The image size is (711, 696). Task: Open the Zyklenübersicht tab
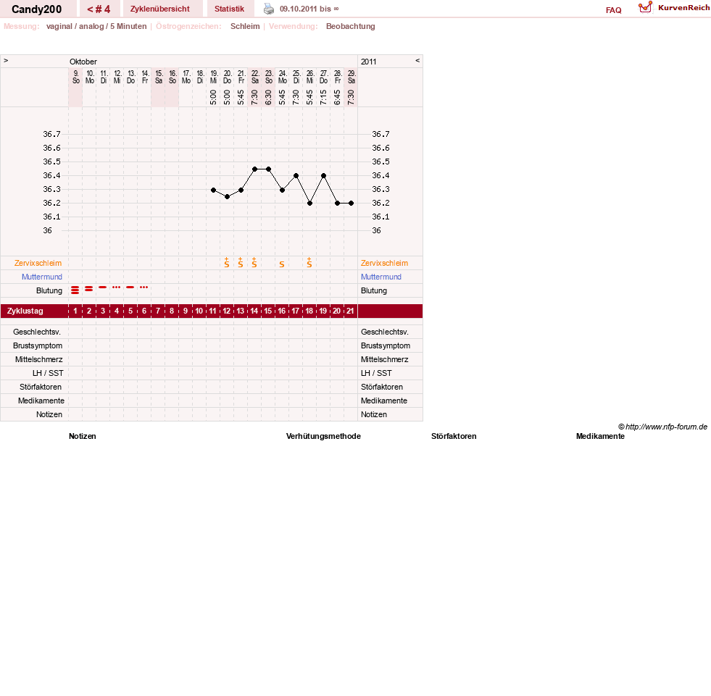click(160, 9)
